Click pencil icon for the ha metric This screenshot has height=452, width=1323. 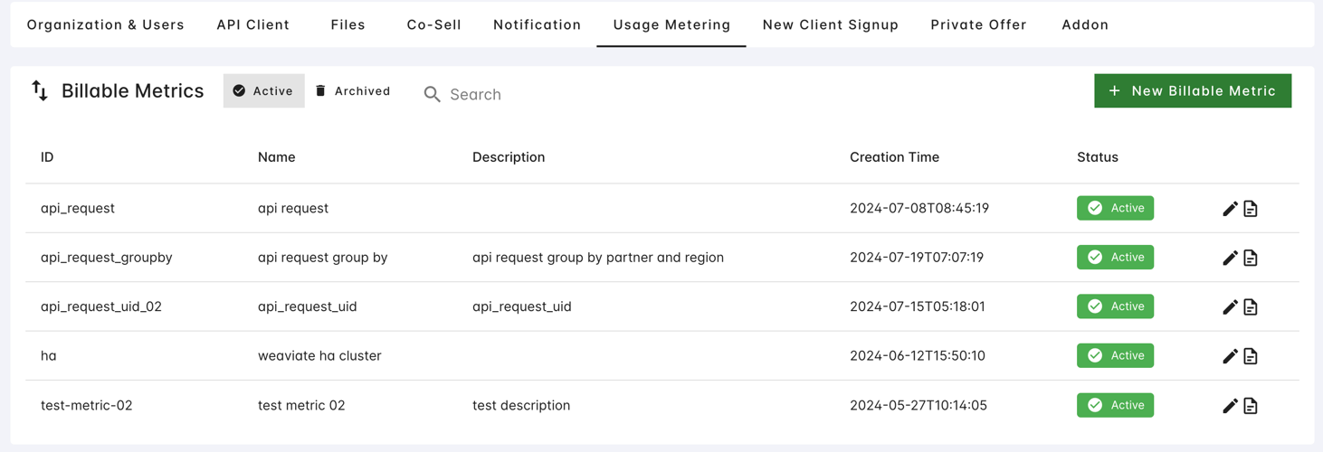(x=1230, y=356)
